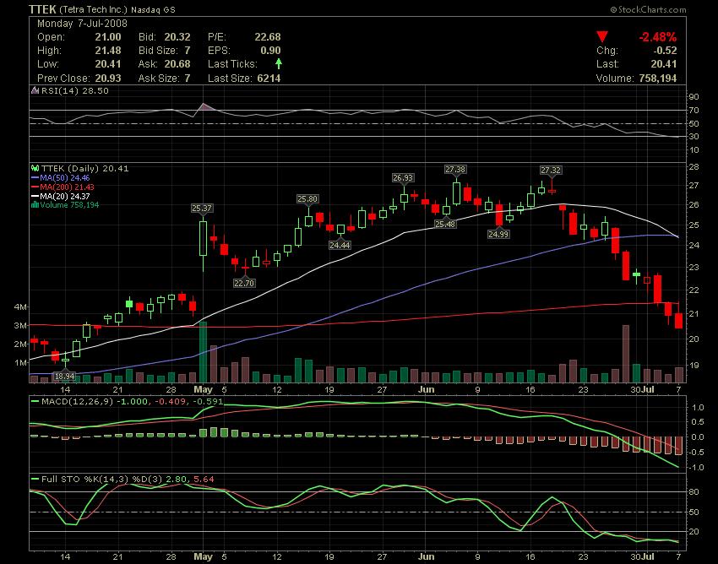
Task: Click the MA(200) 21.43 legend text
Action: pyautogui.click(x=67, y=187)
